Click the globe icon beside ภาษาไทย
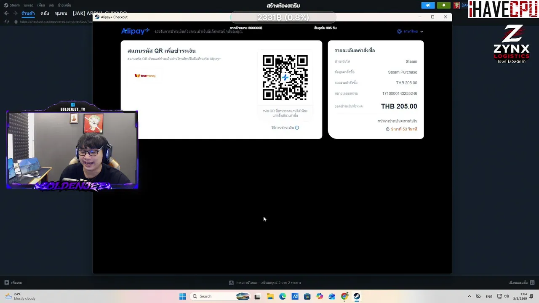 click(399, 32)
